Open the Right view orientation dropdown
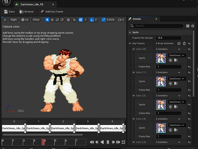198x149 pixels. coord(14,20)
